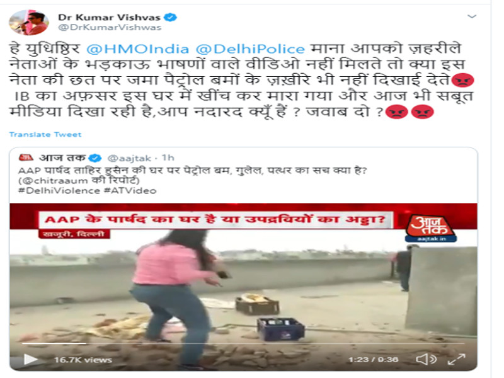Viewport: 504px width, 378px height.
Task: Click the Aaj Tak logo watermark in video
Action: [x=431, y=229]
